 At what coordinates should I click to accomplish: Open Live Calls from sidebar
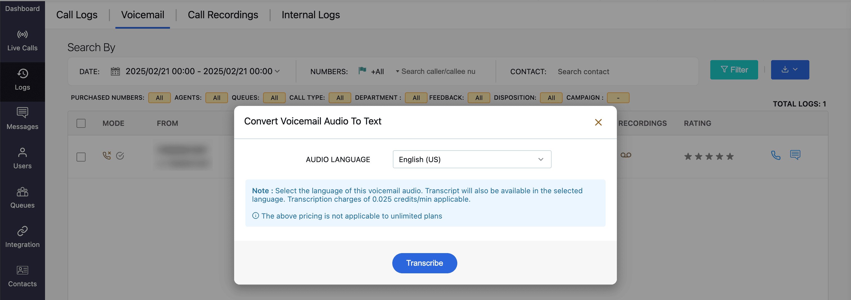[x=22, y=40]
